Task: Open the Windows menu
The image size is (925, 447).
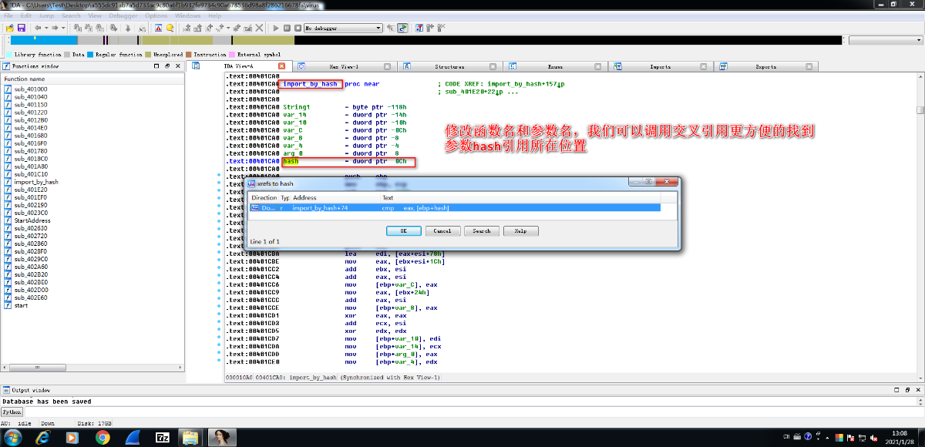Action: (187, 15)
